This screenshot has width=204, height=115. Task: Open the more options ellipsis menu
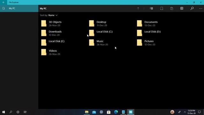tap(200, 9)
